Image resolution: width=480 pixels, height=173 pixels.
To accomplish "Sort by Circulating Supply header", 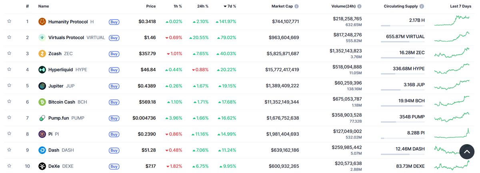I will pos(401,6).
